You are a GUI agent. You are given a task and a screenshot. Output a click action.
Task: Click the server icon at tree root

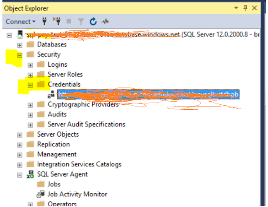click(20, 34)
